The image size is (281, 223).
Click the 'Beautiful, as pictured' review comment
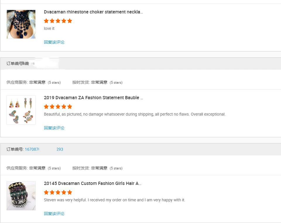coord(135,114)
